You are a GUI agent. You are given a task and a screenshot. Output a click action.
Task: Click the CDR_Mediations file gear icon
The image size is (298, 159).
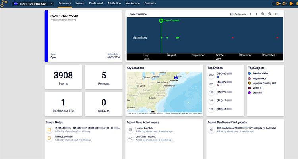211,130
